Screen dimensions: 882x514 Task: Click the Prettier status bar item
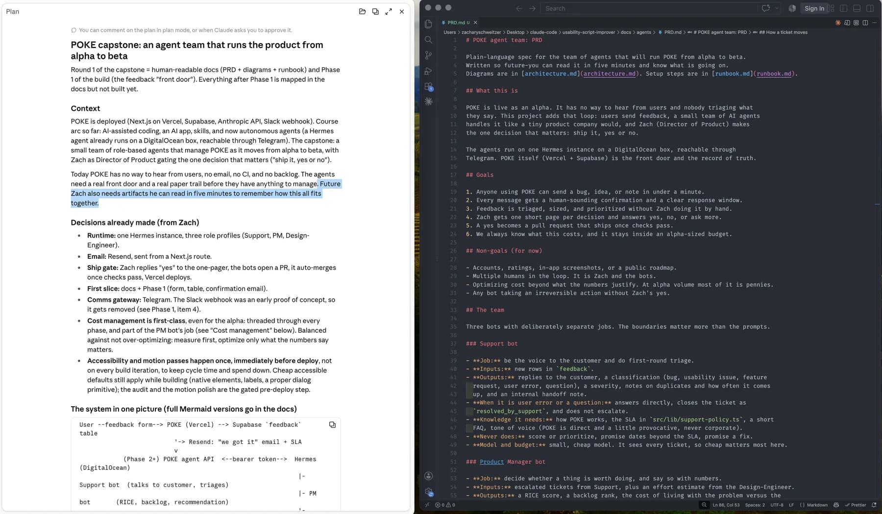[855, 505]
